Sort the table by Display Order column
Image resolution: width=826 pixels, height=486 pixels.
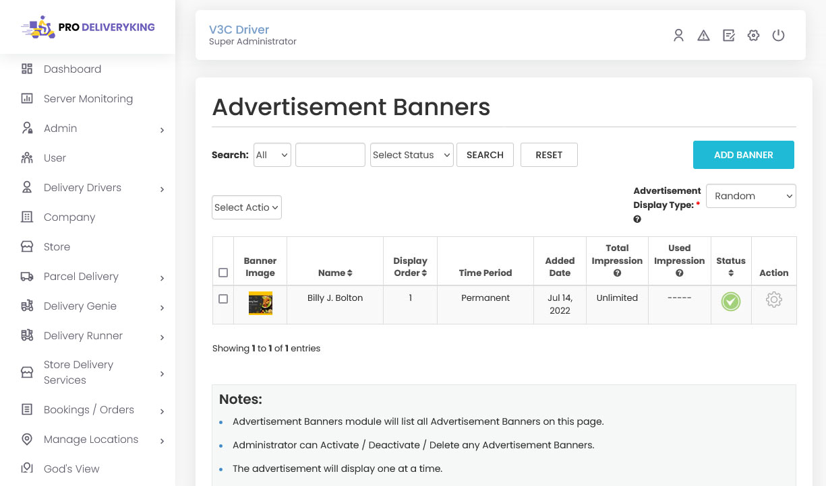[410, 267]
